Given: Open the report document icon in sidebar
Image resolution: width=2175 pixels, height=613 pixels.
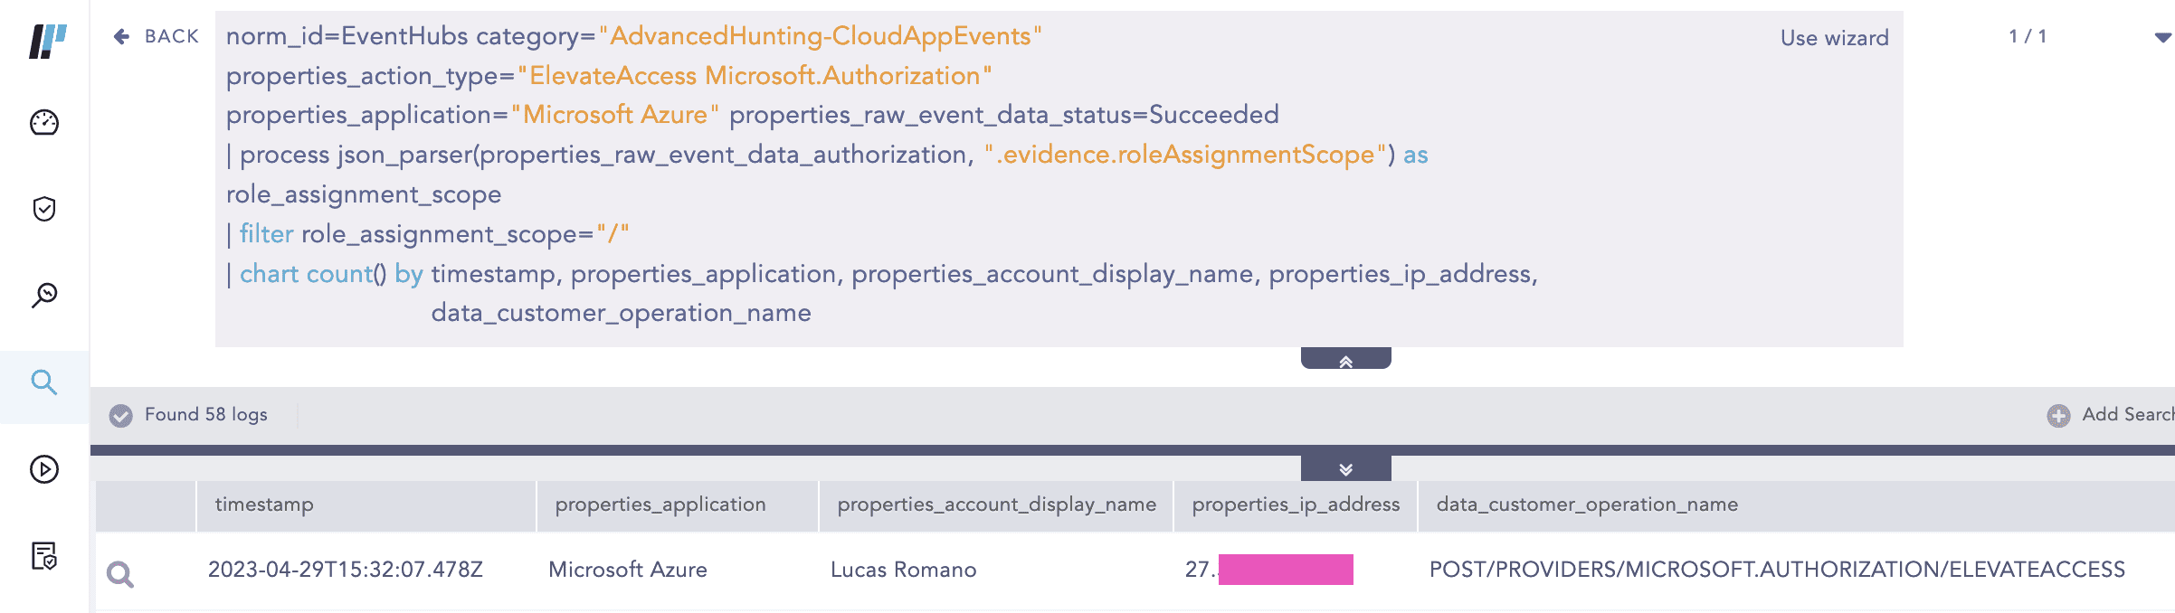Looking at the screenshot, I should click(x=44, y=556).
